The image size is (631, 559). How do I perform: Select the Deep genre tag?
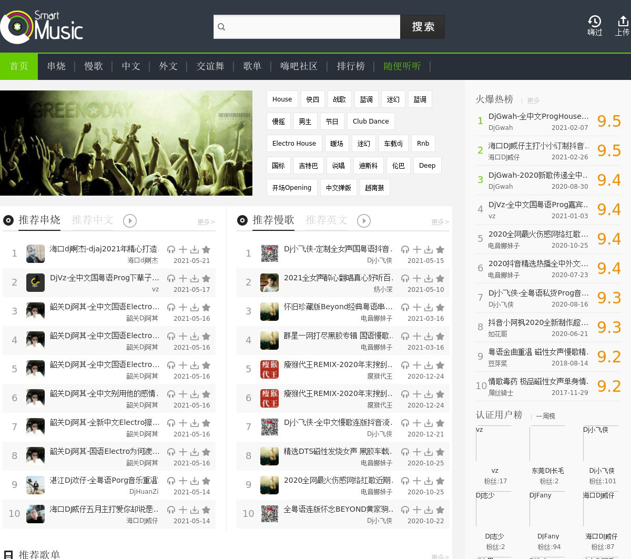pyautogui.click(x=427, y=166)
